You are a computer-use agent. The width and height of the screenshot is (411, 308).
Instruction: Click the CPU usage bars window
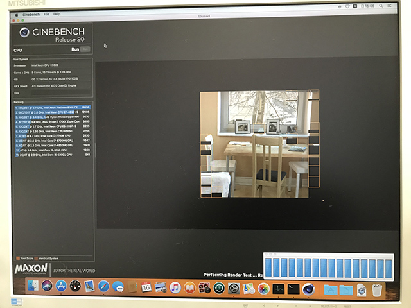coord(329,267)
